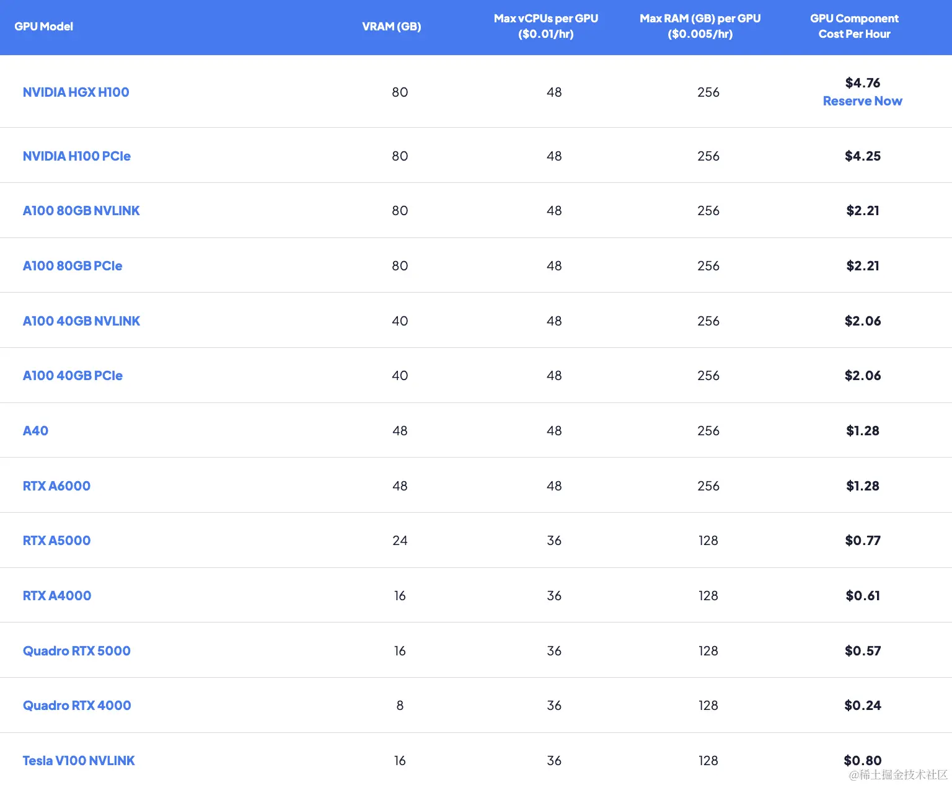Click the 48 vCPUs value for RTX A6000
Image resolution: width=952 pixels, height=785 pixels.
(x=554, y=486)
